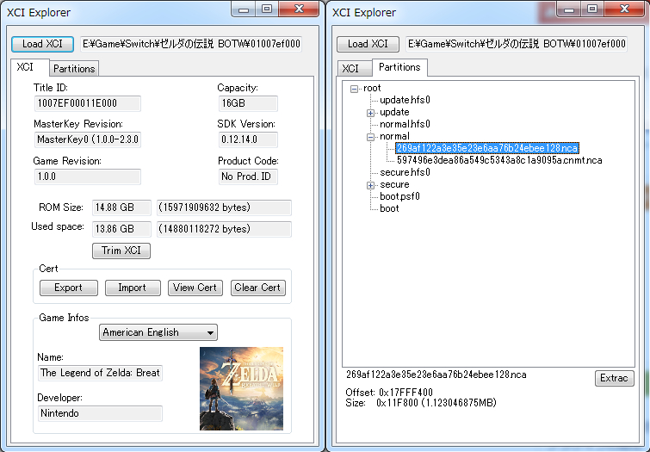
Task: Click the Extract button
Action: pyautogui.click(x=615, y=378)
